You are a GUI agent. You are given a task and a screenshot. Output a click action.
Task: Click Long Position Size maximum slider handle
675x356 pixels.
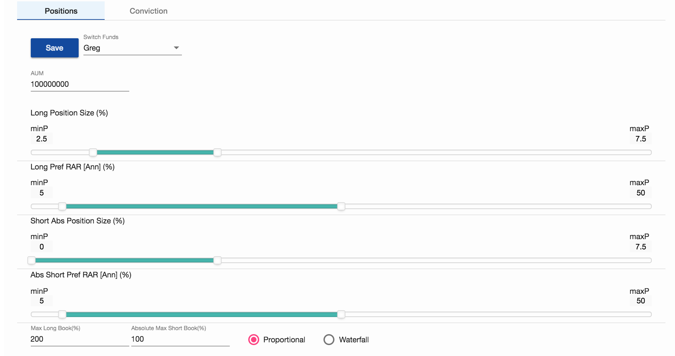click(x=217, y=152)
